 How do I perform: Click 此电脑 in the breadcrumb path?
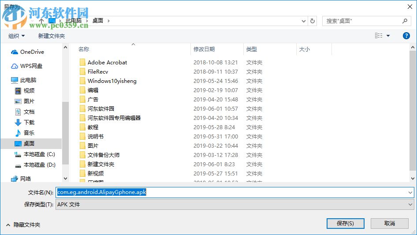(74, 21)
